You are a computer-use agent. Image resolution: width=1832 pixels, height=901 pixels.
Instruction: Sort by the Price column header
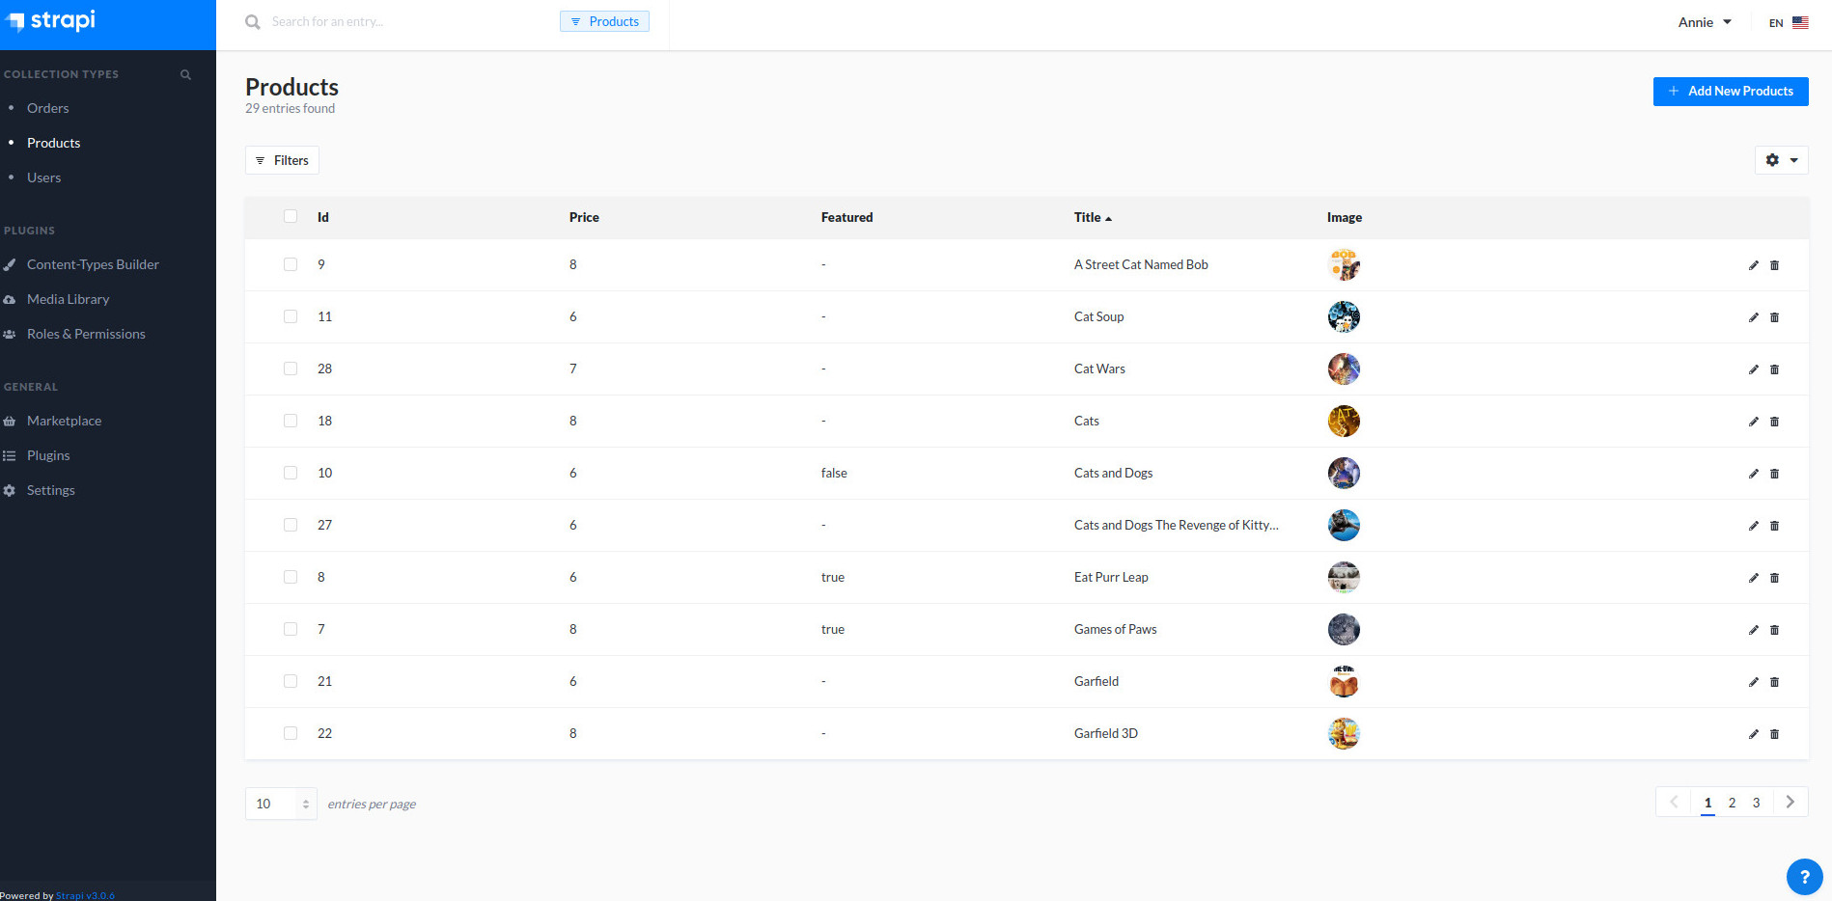(584, 217)
